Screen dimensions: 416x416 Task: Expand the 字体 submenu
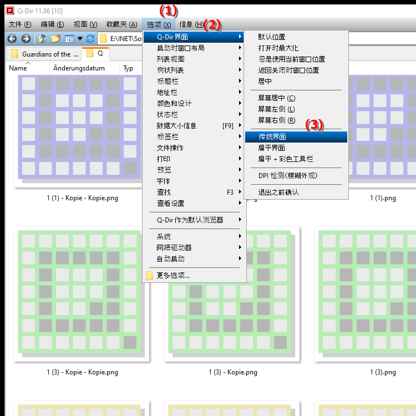tap(193, 181)
